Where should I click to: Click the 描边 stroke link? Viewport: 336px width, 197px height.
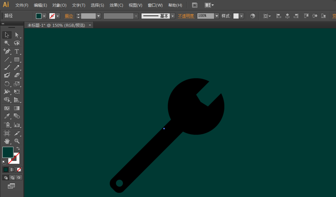pyautogui.click(x=69, y=16)
